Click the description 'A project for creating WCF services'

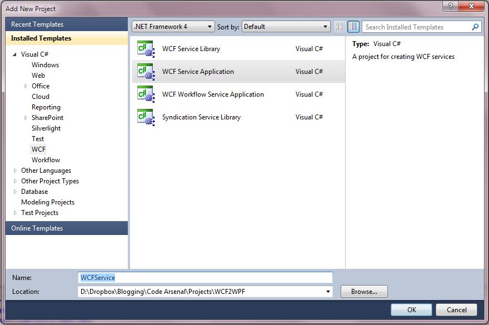(403, 57)
